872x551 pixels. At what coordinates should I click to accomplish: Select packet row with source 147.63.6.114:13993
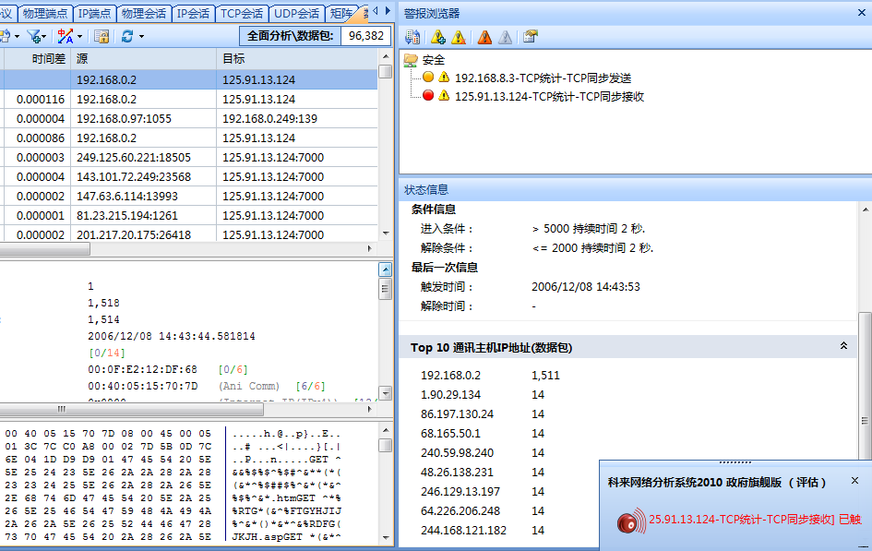coord(189,197)
